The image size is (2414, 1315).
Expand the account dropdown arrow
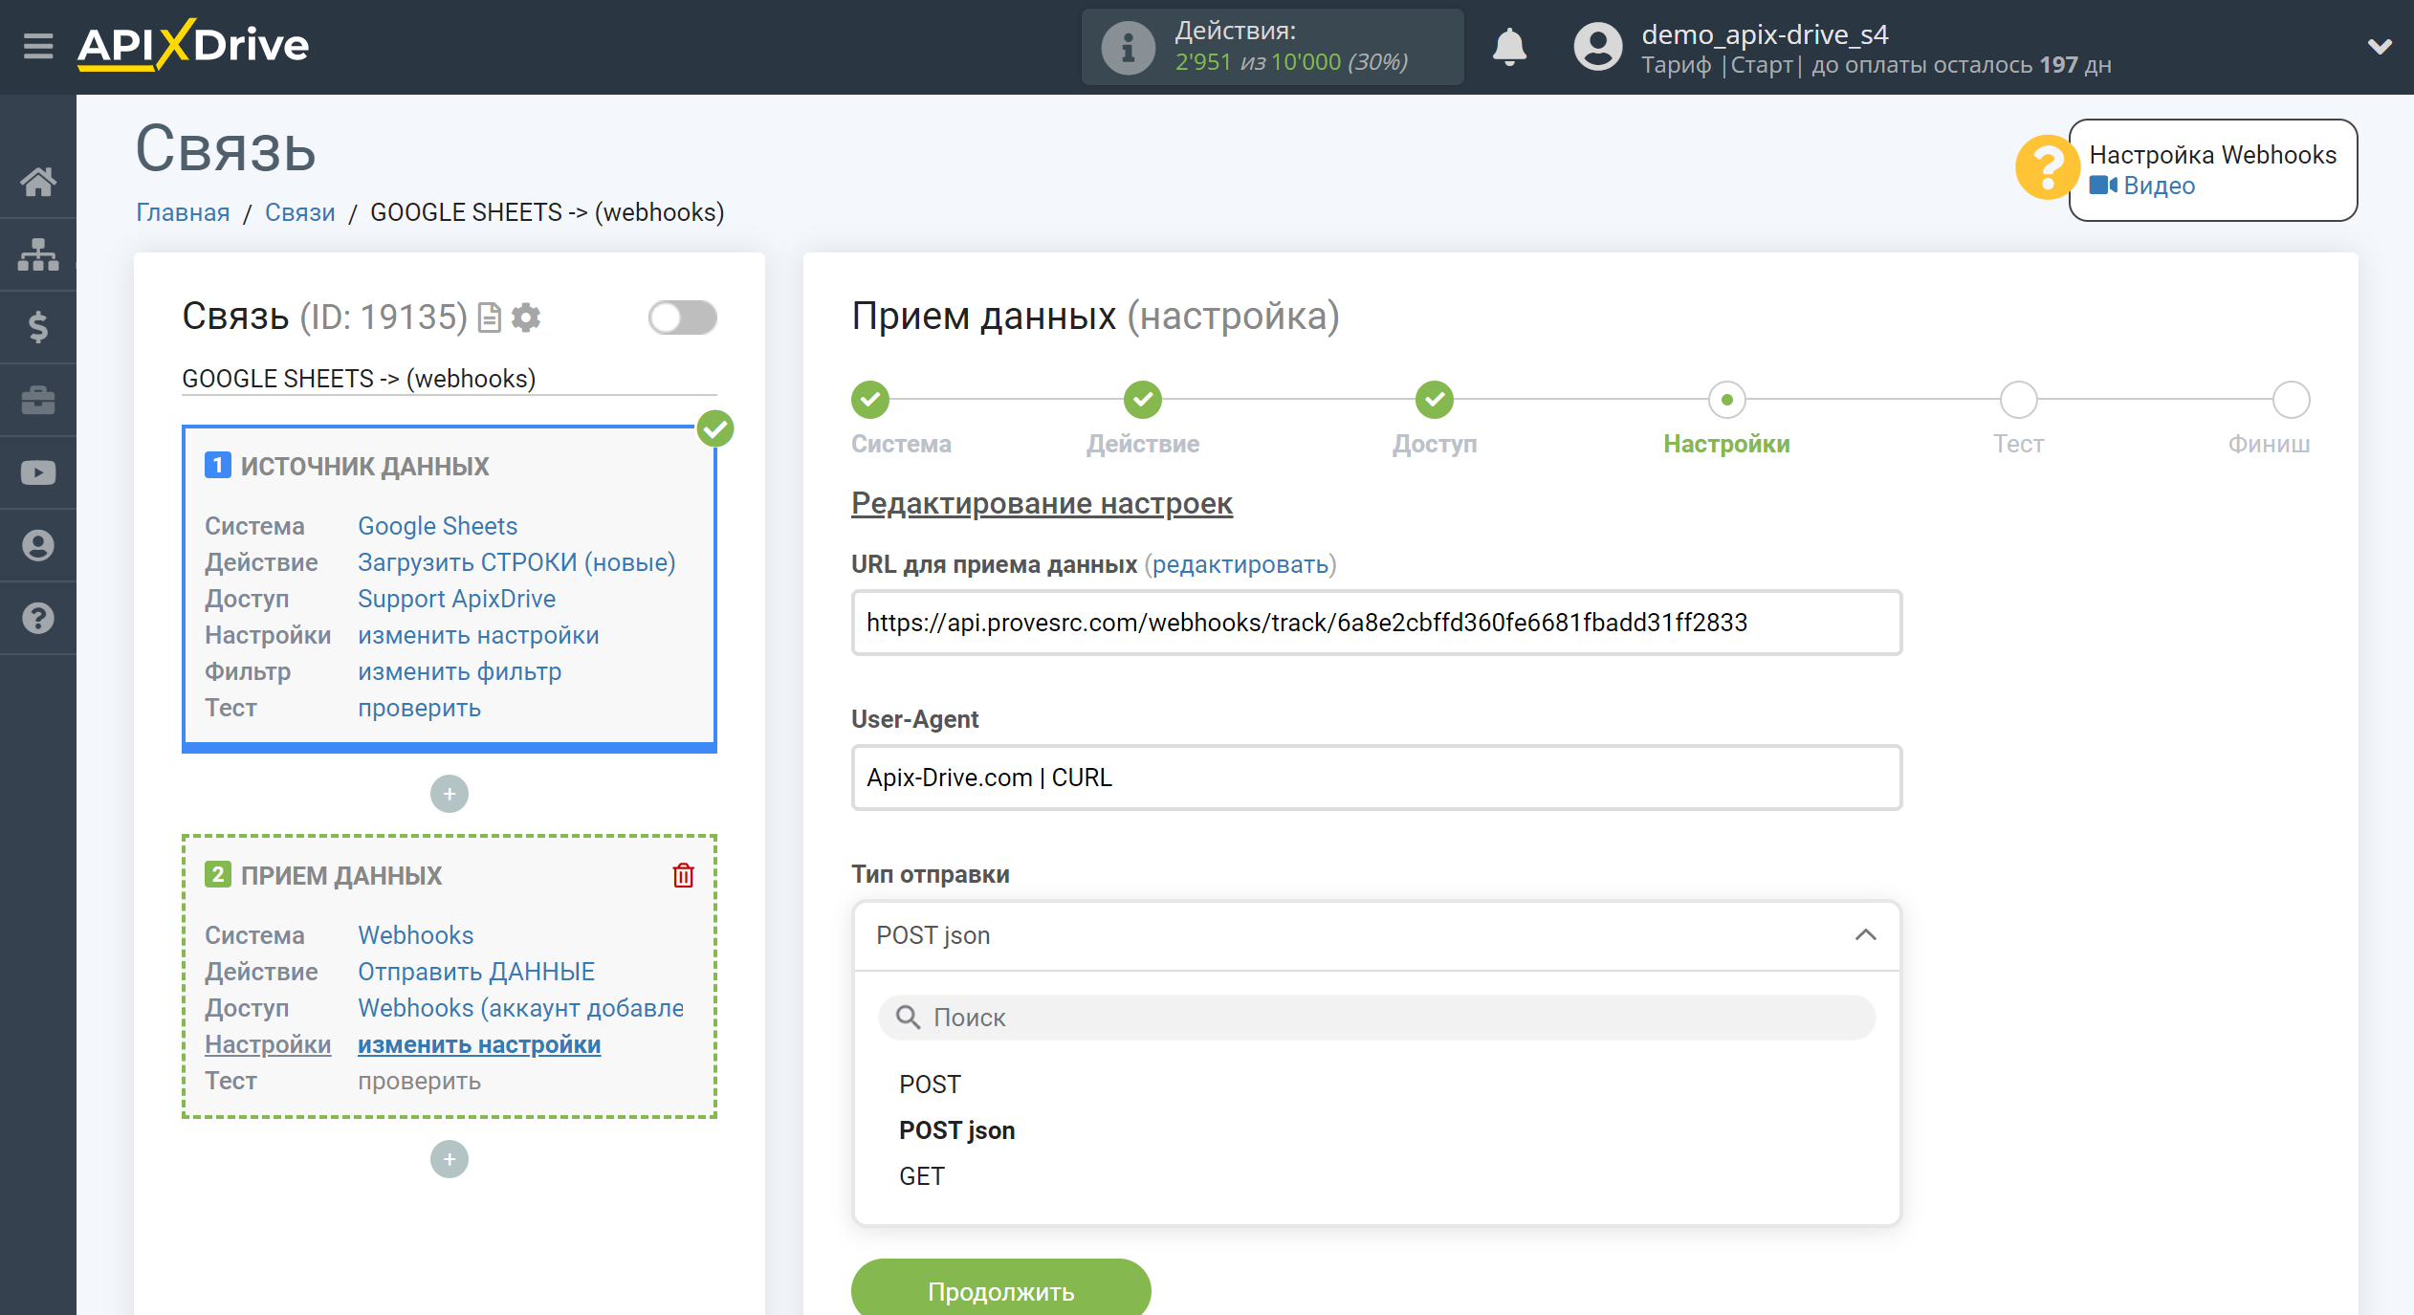(x=2379, y=47)
